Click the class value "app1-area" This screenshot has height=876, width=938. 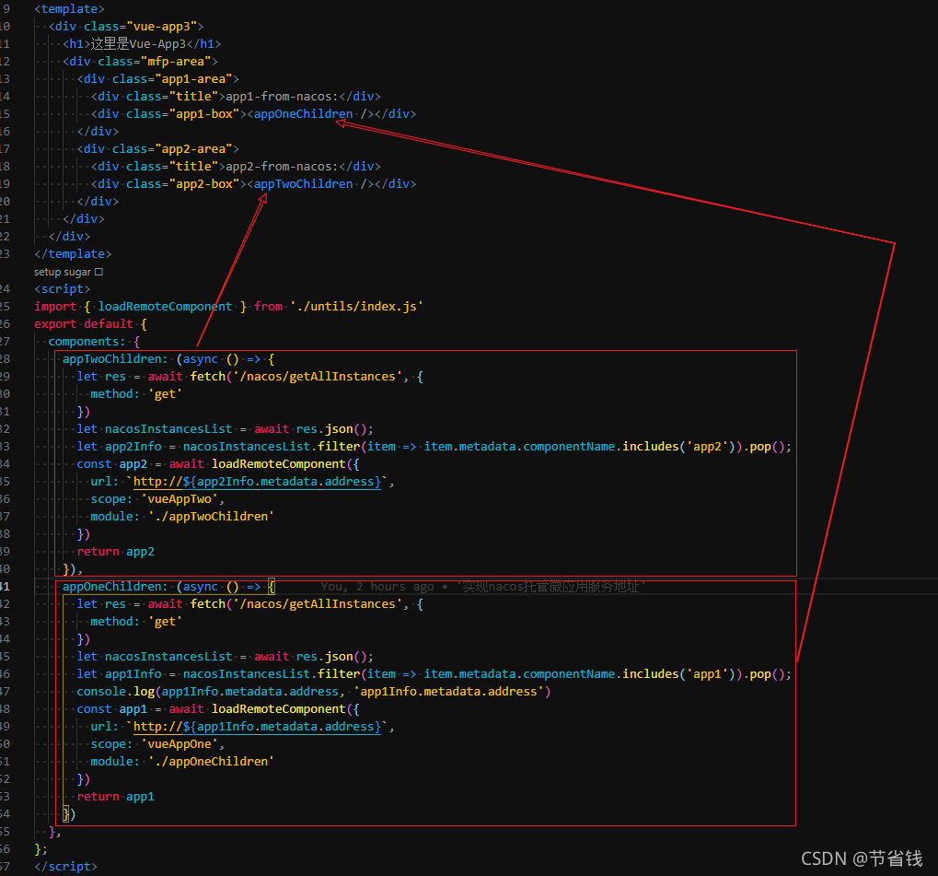point(193,78)
